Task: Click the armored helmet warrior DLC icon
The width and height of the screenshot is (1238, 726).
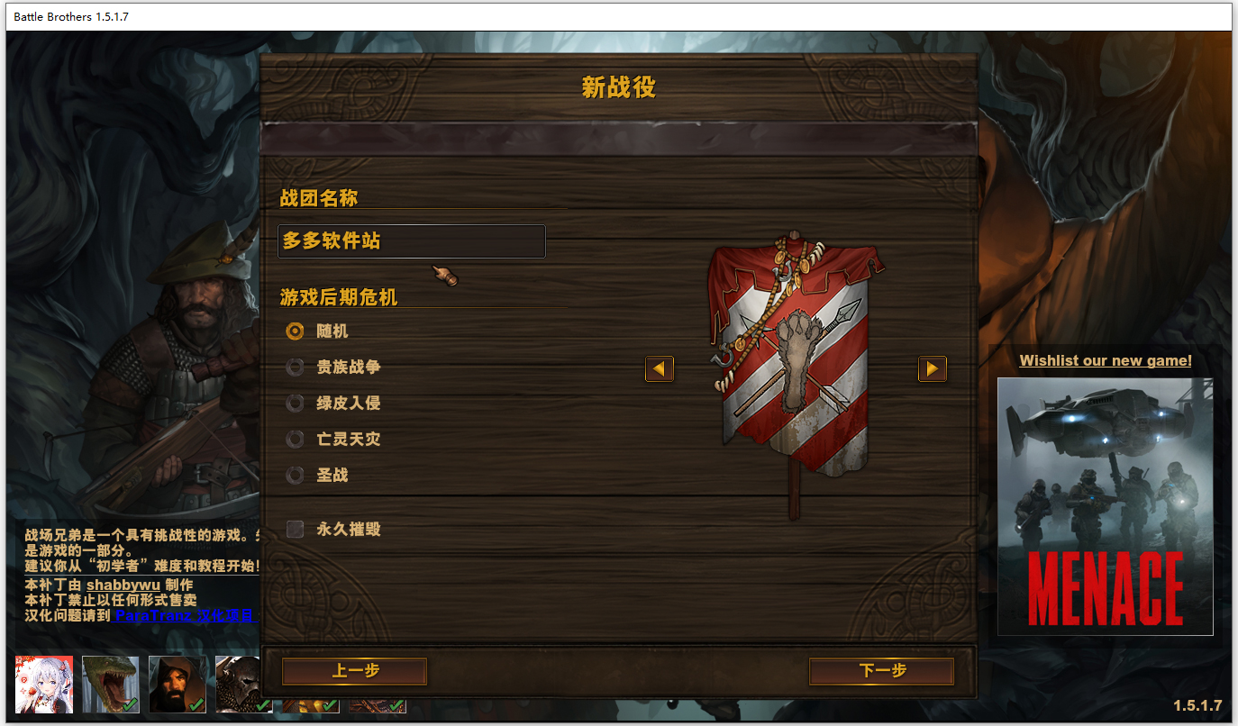Action: [238, 685]
